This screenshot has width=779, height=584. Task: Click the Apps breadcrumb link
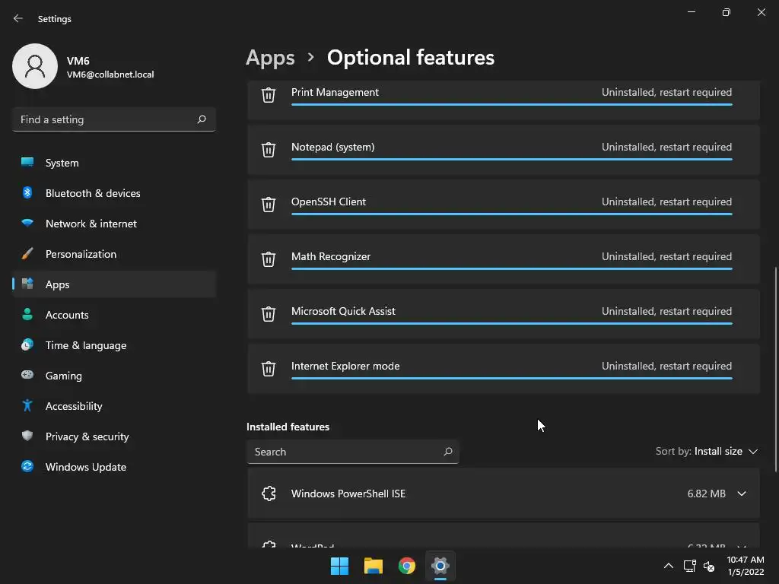coord(270,58)
